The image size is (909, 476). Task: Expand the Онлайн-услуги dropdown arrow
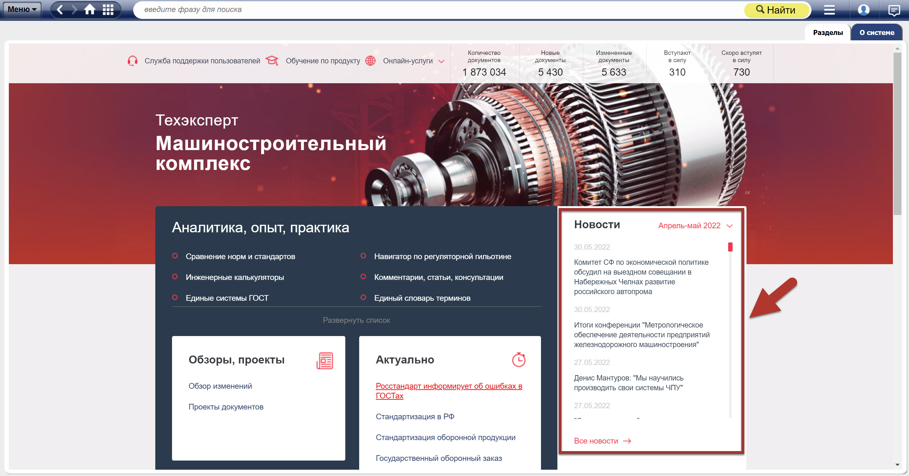(x=441, y=61)
